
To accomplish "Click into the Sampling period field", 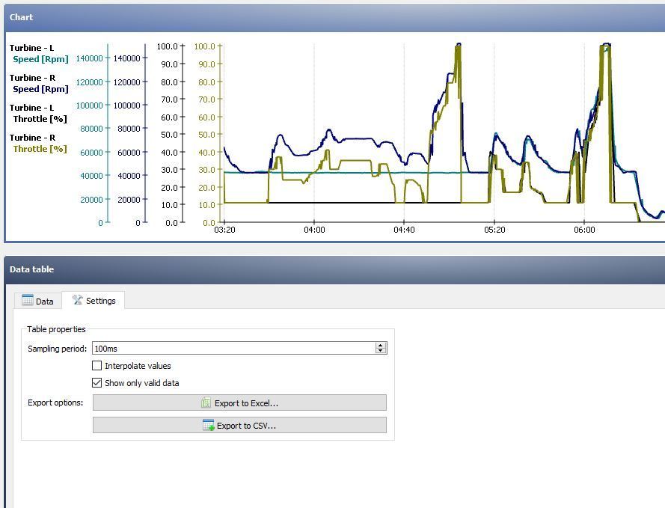I will tap(232, 349).
